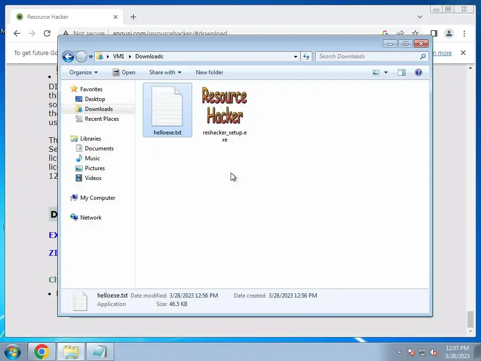Refresh the Downloads folder view
Viewport: 481px width, 361px height.
pyautogui.click(x=306, y=56)
